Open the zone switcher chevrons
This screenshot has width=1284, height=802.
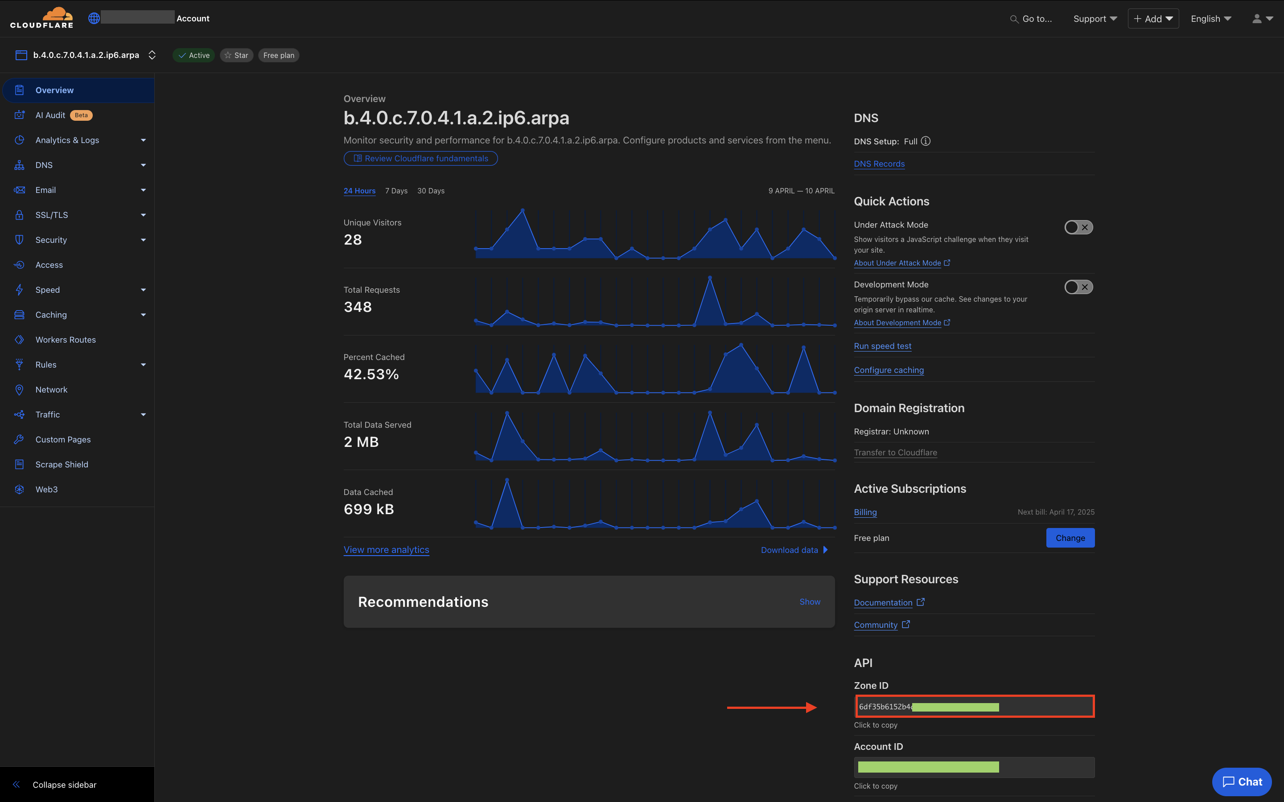pyautogui.click(x=152, y=55)
